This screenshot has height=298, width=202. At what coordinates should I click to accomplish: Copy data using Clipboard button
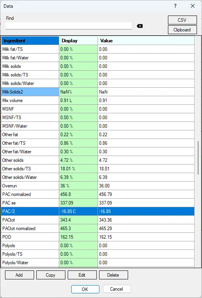point(182,30)
